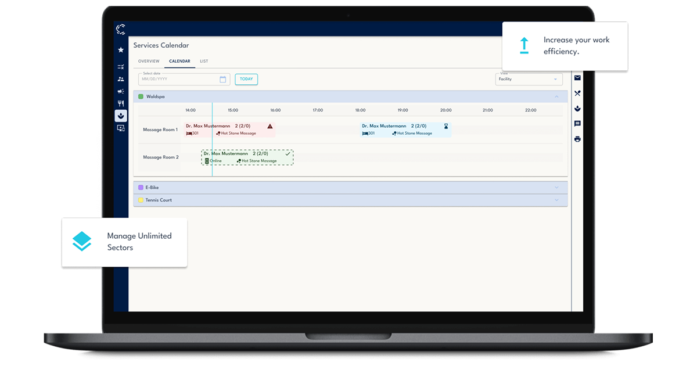Click the crossed utensils icon in right panel
This screenshot has height=366, width=697.
click(x=577, y=93)
